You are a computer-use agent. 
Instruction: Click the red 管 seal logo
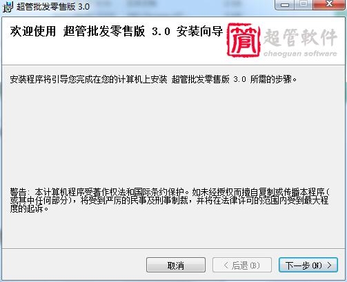(244, 40)
